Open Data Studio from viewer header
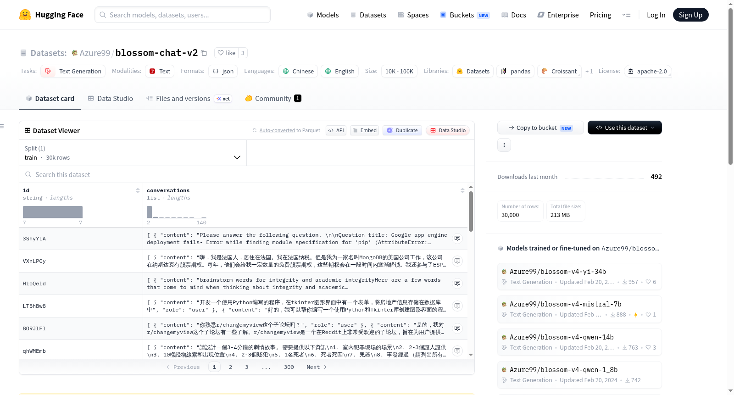734x395 pixels. coord(448,130)
